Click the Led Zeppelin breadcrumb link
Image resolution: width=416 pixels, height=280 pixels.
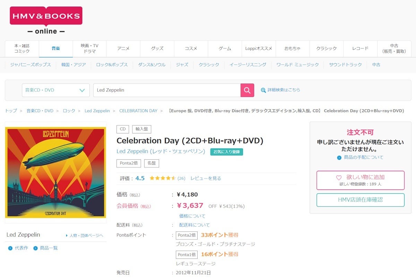pyautogui.click(x=97, y=111)
